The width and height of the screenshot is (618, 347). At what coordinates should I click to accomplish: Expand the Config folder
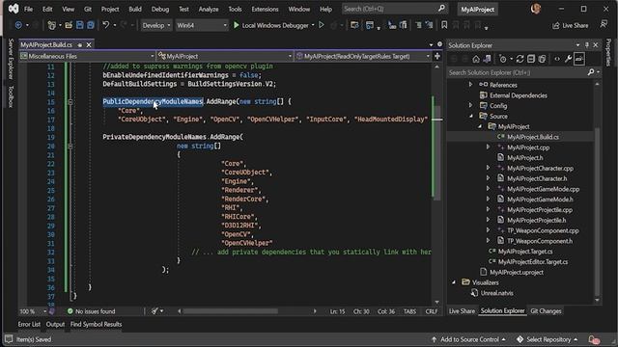[470, 105]
